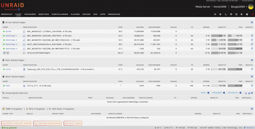Viewport: 255px width, 129px height.
Task: Click the red power alert icon
Action: click(252, 14)
